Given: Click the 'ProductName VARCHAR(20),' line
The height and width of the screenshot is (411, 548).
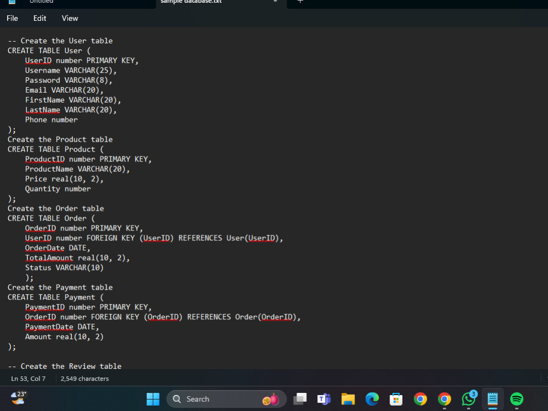Looking at the screenshot, I should [x=77, y=169].
